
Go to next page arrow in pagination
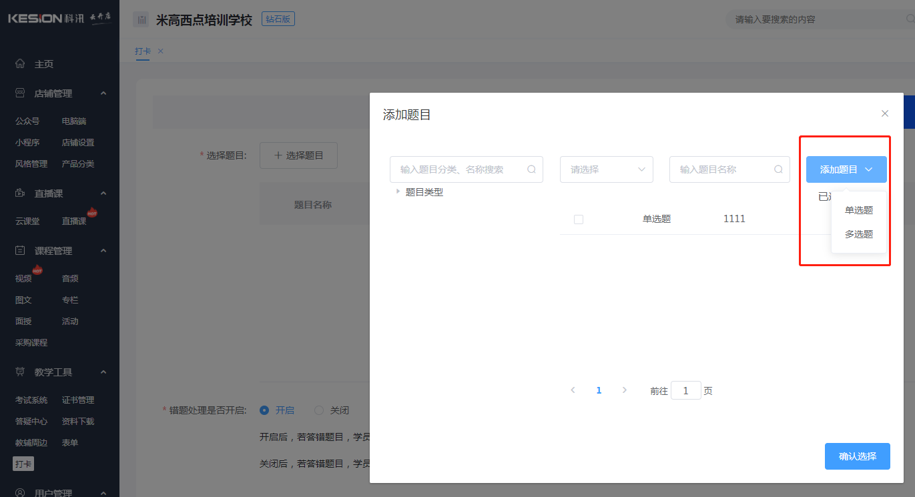coord(625,390)
